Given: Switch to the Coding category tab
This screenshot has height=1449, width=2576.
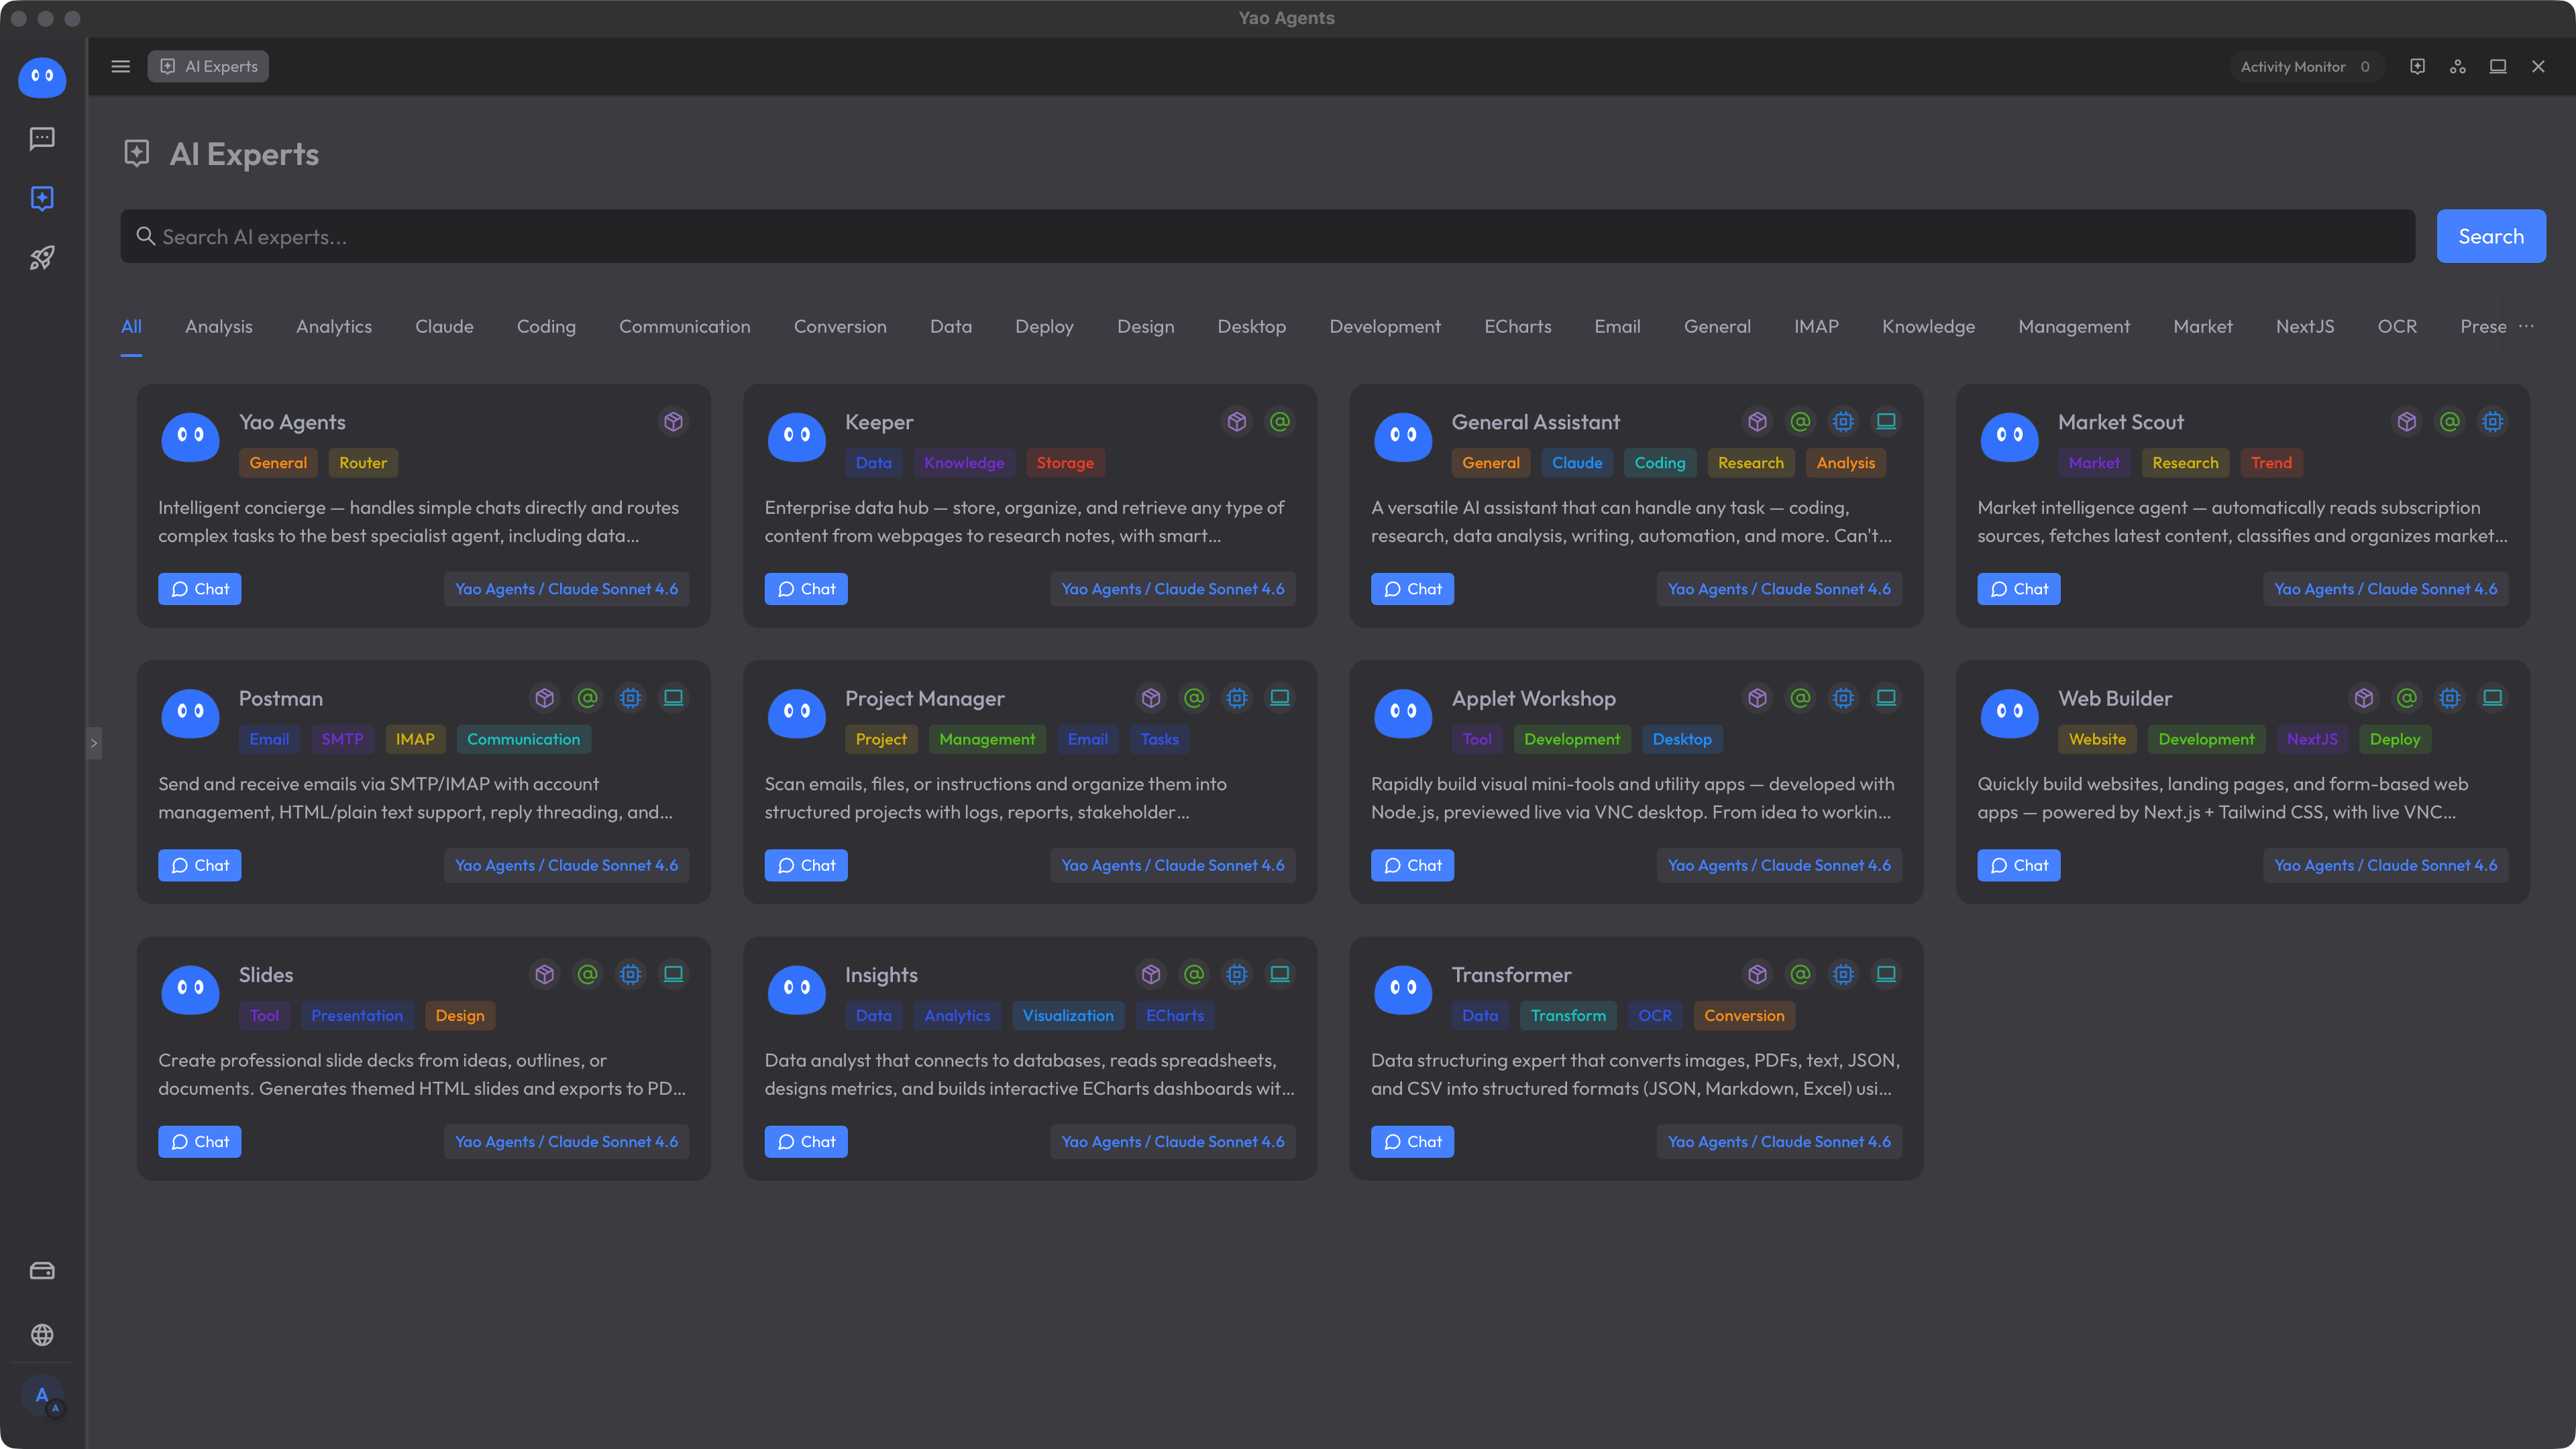Looking at the screenshot, I should tap(546, 326).
